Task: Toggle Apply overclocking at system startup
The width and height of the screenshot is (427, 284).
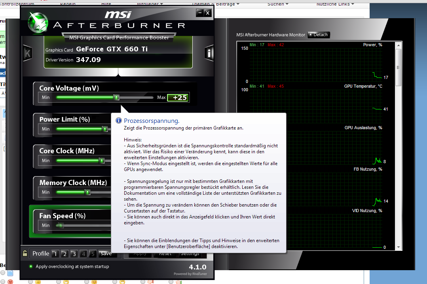Action: 31,266
